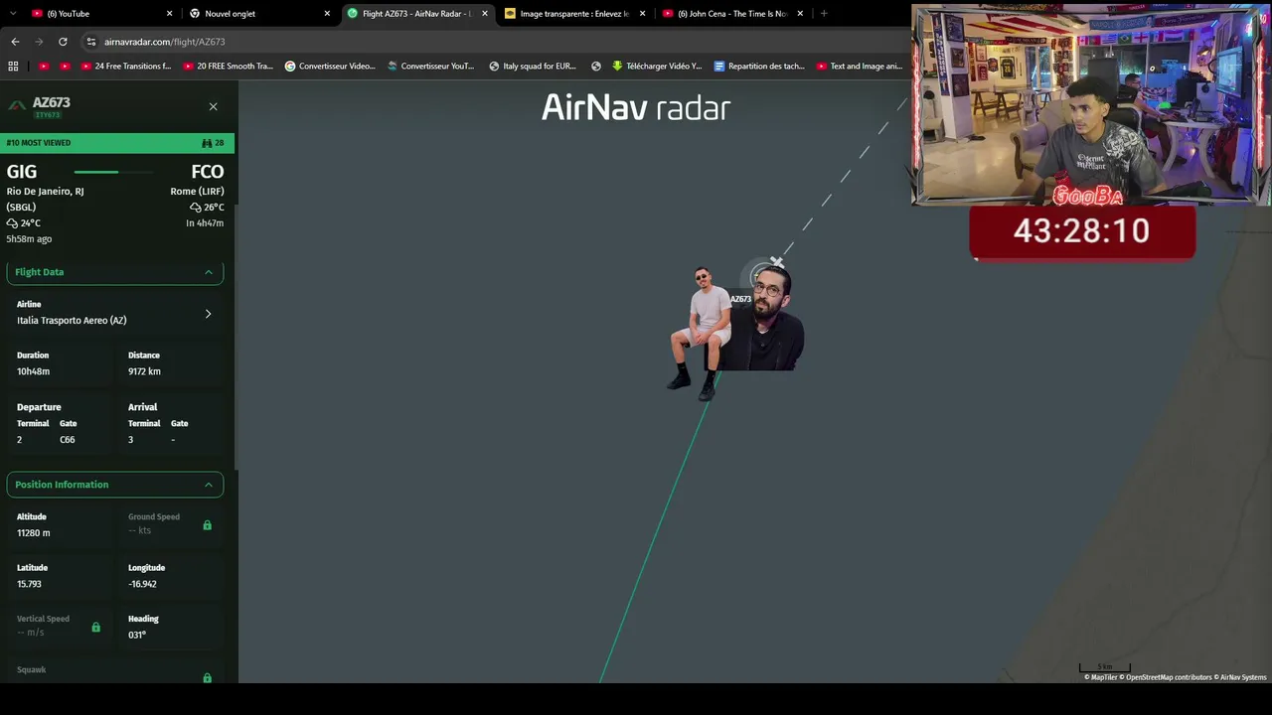Click the Distance 9172 km value
This screenshot has width=1272, height=715.
(x=144, y=371)
